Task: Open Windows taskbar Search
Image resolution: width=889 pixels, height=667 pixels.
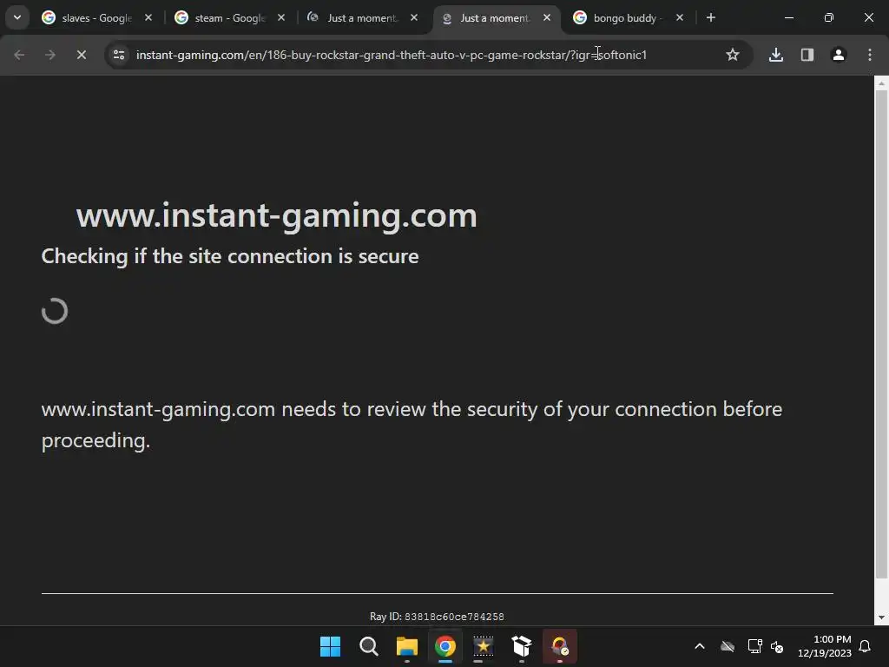Action: 368,646
